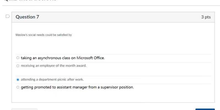Click the selected department picnic radio button

click(x=18, y=80)
